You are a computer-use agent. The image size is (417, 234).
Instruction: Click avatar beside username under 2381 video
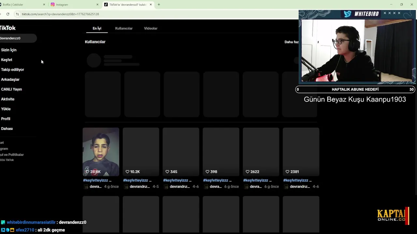click(286, 187)
